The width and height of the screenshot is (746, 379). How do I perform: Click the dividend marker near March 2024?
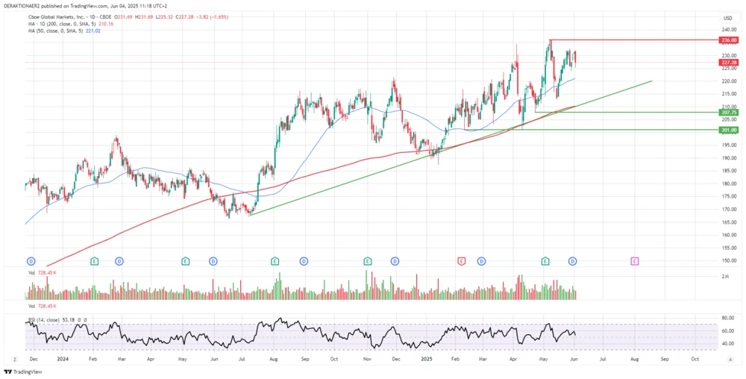click(119, 261)
